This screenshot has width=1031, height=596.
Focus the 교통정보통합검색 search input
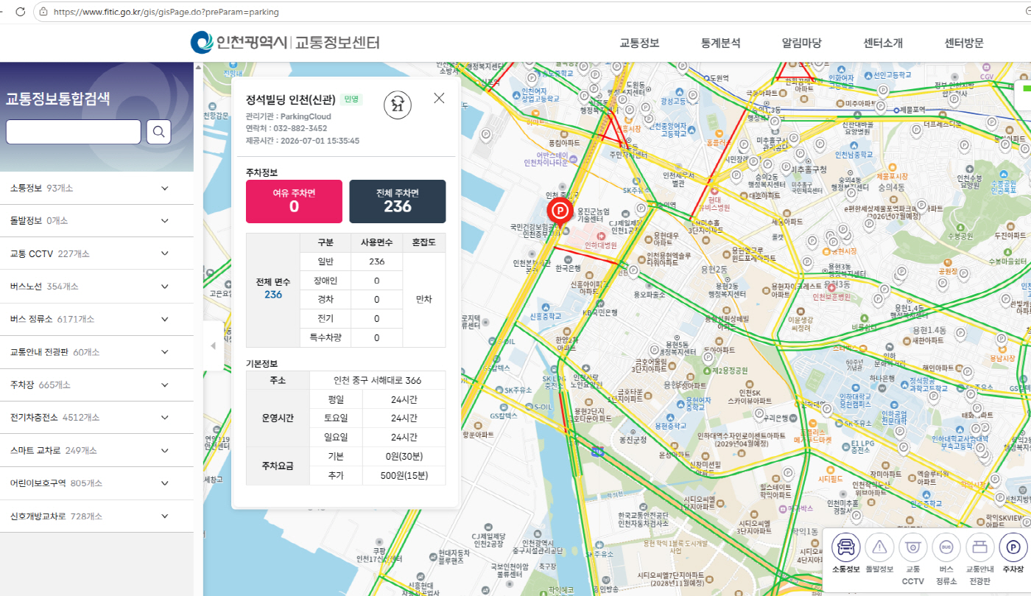74,132
